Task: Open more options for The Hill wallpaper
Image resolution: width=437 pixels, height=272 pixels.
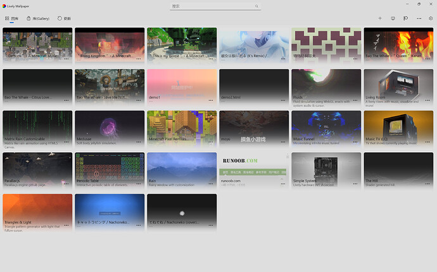Action: tap(427, 184)
